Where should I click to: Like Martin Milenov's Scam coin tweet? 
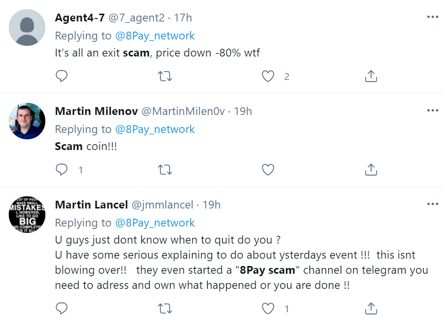click(268, 170)
